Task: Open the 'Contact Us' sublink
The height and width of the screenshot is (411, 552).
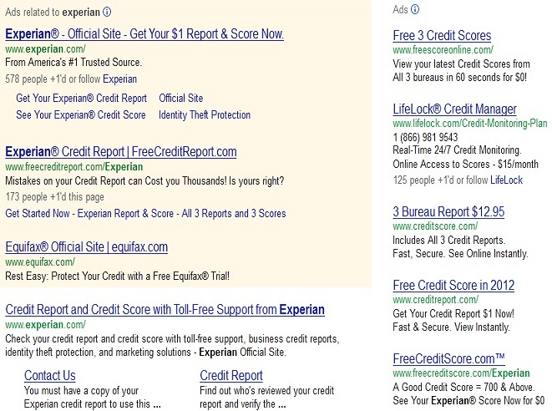Action: pyautogui.click(x=50, y=375)
